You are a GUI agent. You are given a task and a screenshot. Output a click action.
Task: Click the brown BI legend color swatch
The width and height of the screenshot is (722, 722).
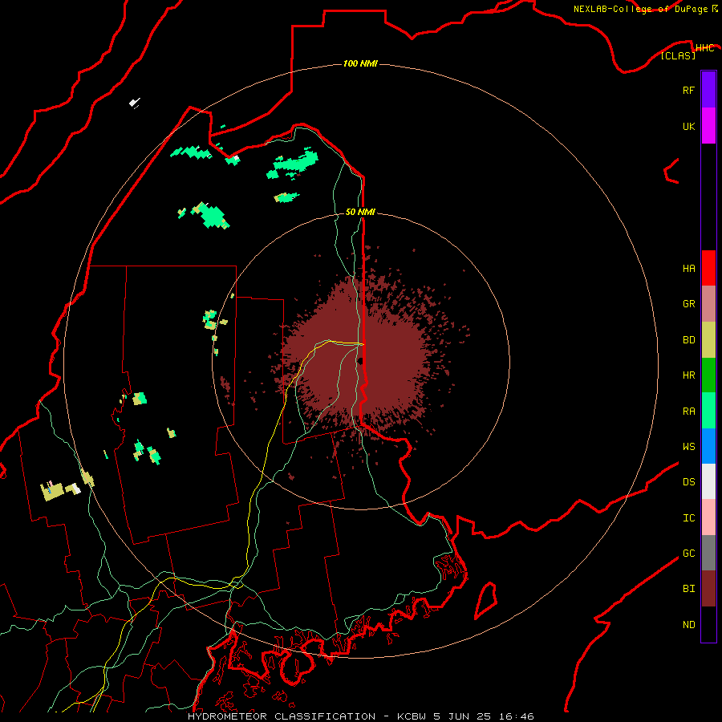coord(708,589)
